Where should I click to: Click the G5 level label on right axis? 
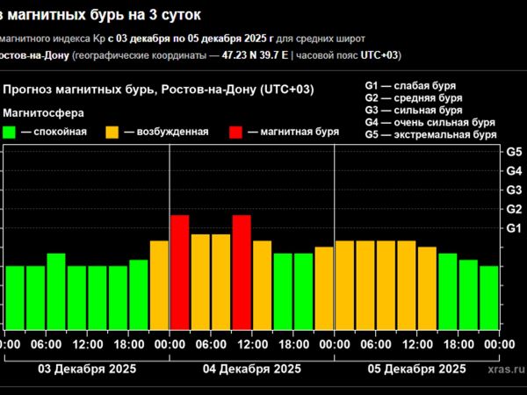(514, 151)
